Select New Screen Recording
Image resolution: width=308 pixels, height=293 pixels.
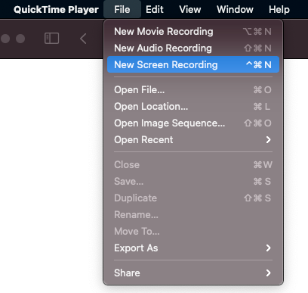[x=193, y=64]
